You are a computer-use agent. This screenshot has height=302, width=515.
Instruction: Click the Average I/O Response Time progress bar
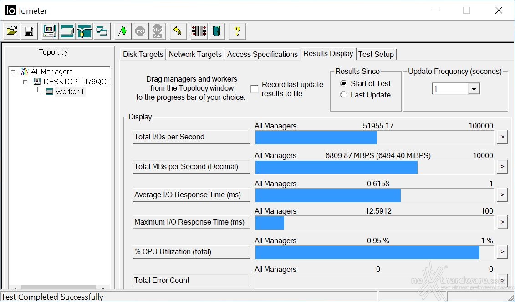coord(374,195)
